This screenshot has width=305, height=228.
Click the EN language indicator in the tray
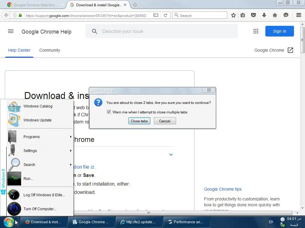click(271, 222)
